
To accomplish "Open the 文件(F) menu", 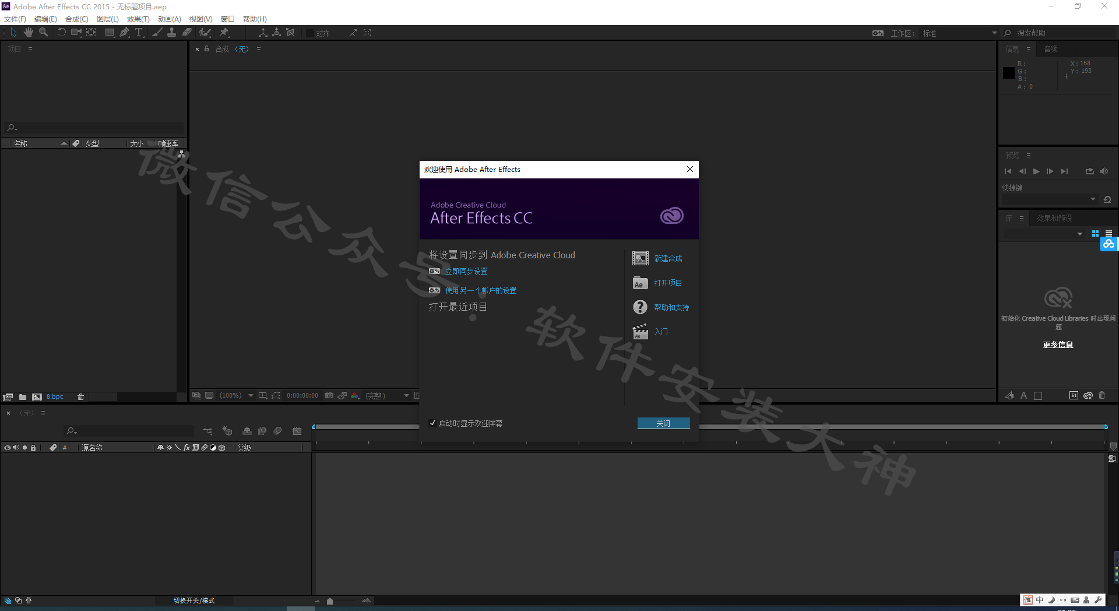I will tap(15, 19).
